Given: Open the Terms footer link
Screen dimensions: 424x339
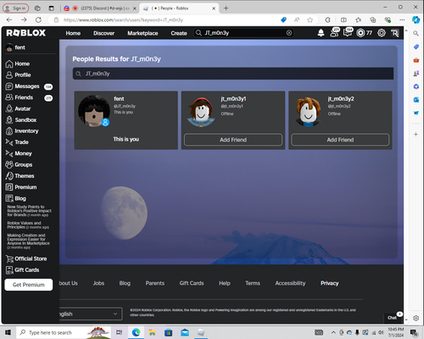Looking at the screenshot, I should 253,283.
